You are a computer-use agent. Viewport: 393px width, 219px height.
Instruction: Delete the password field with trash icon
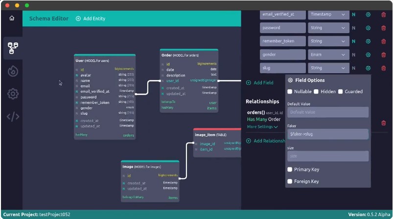[x=383, y=28]
